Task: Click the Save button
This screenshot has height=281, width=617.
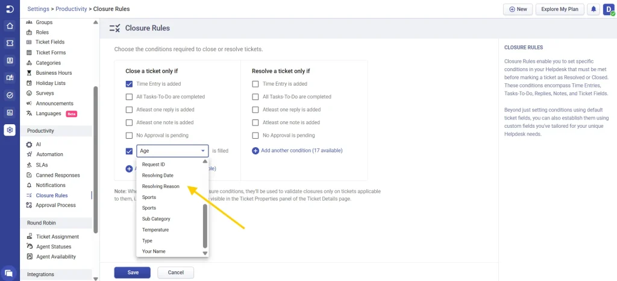Action: coord(133,273)
